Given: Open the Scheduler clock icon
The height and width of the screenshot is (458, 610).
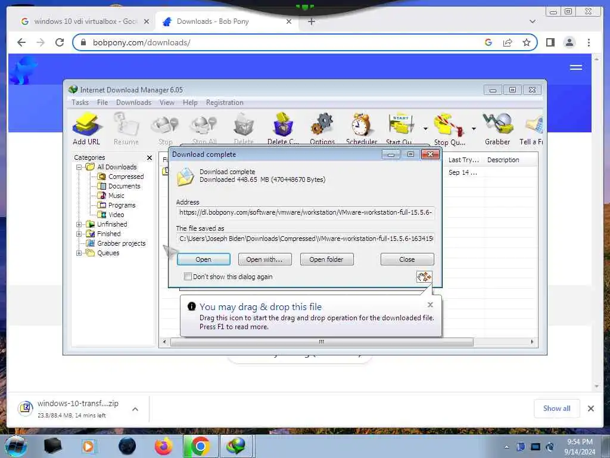Looking at the screenshot, I should pos(362,129).
